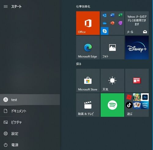Click the 仕事効率化 group header
The width and height of the screenshot is (153, 150).
coord(83,7)
